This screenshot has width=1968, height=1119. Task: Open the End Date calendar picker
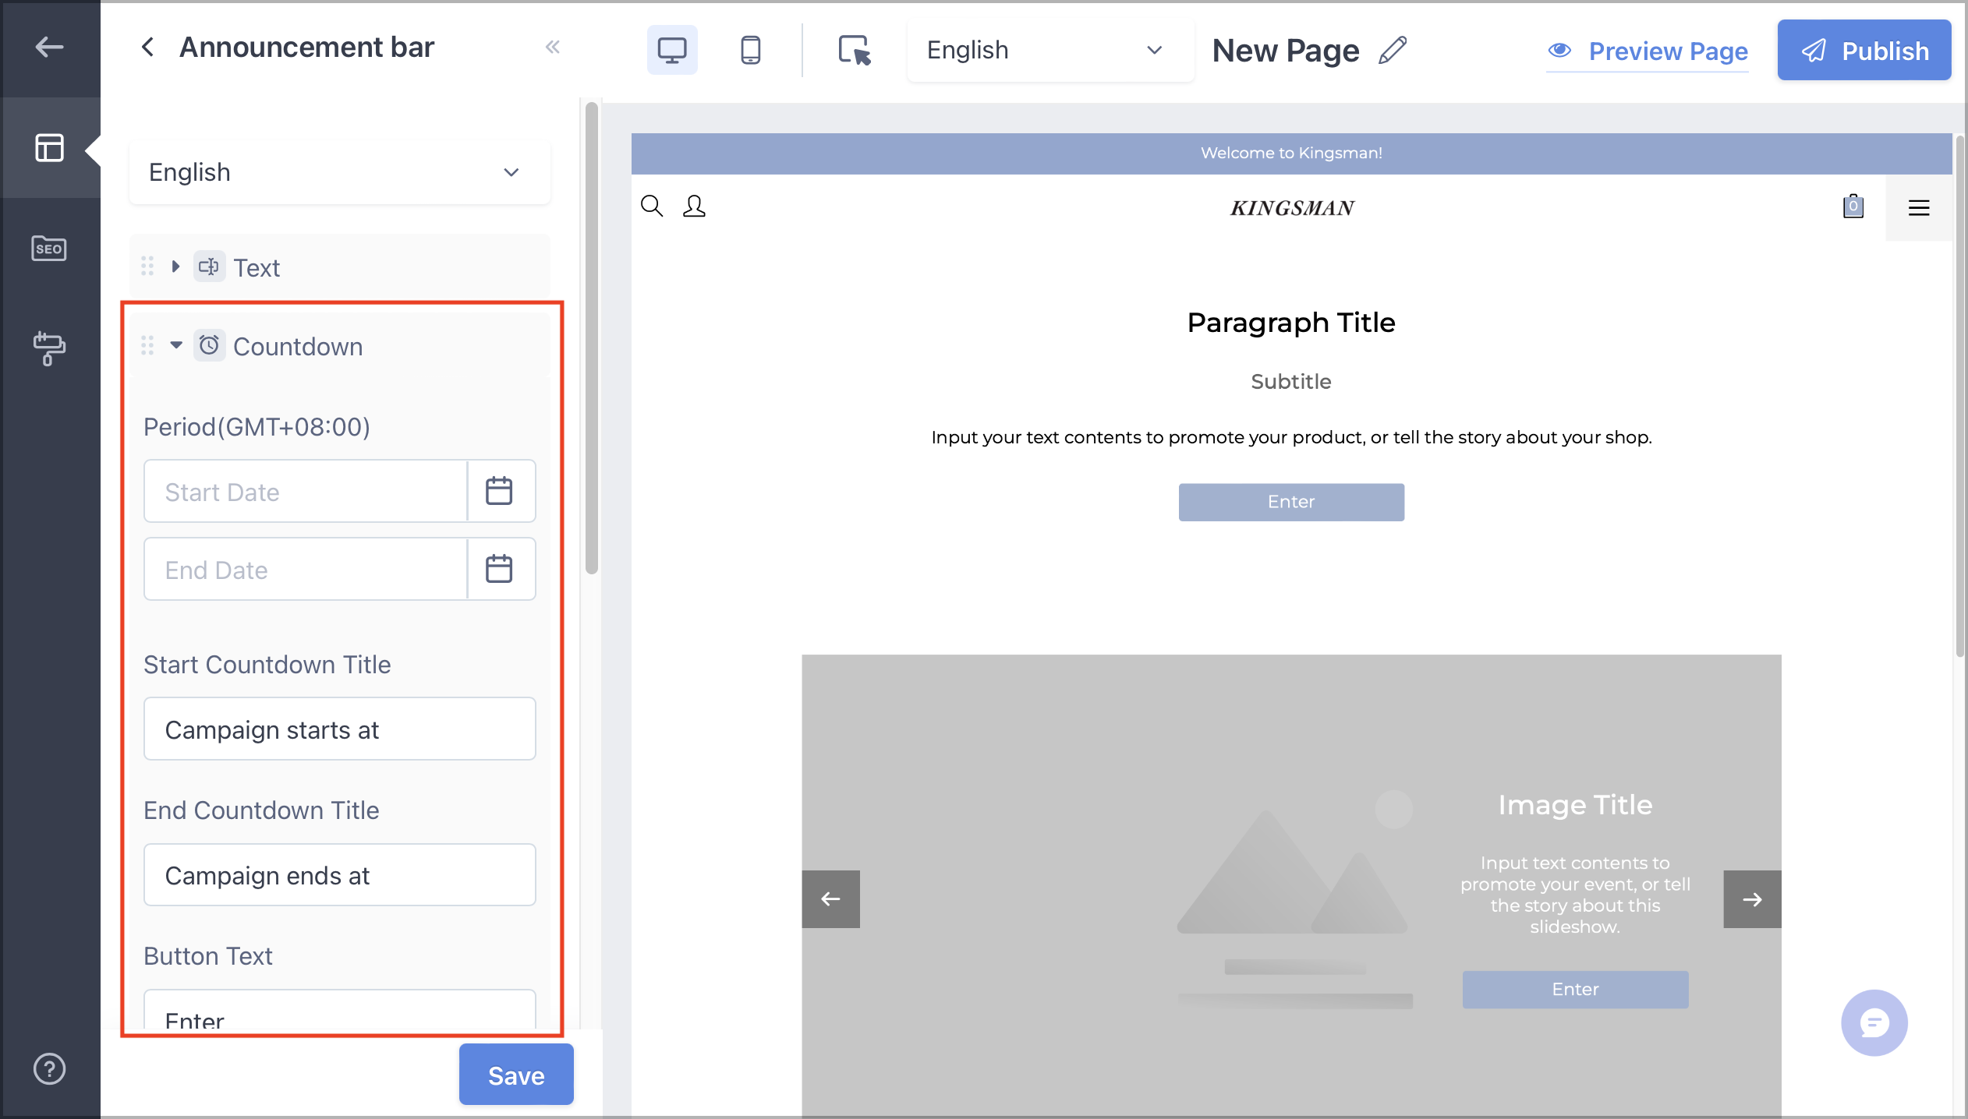499,569
